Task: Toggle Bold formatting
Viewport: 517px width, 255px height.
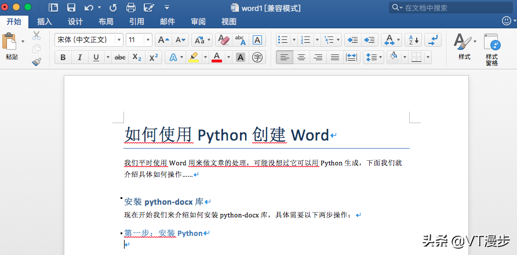Action: pos(63,58)
